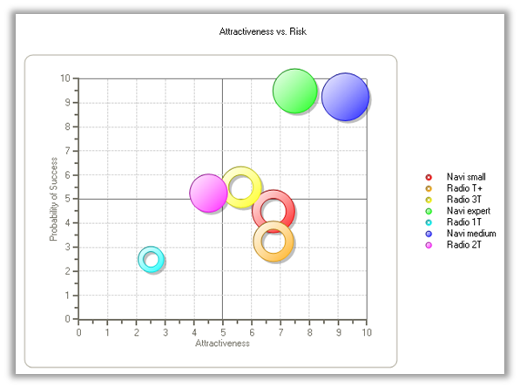Click the green Navi expert legend marker

click(x=429, y=211)
